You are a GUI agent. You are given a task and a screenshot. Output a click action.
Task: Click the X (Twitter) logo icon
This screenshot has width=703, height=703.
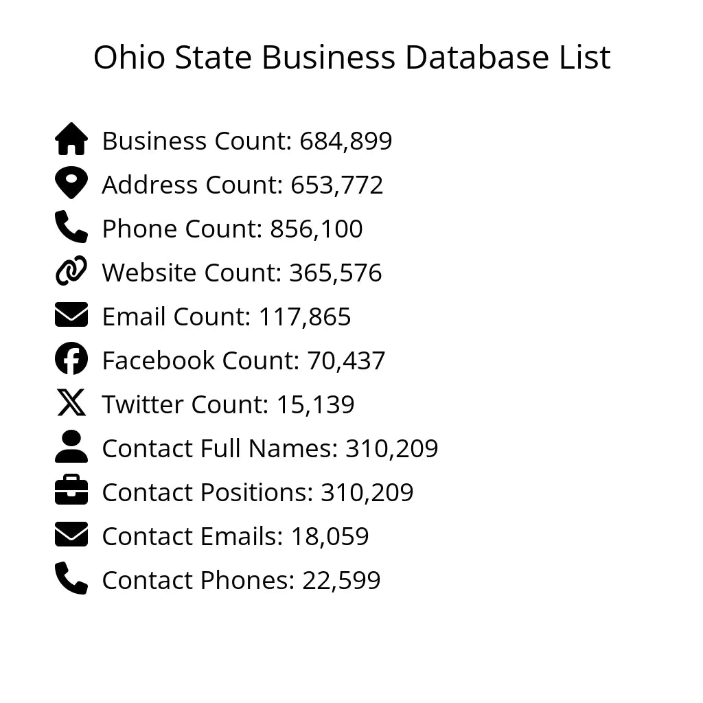71,403
